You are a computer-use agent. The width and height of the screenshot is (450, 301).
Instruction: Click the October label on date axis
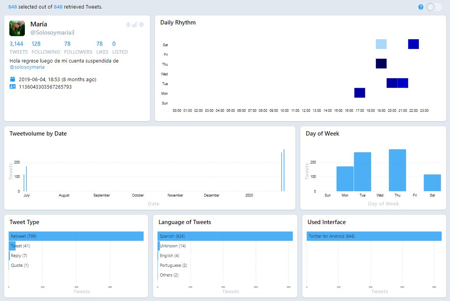138,195
